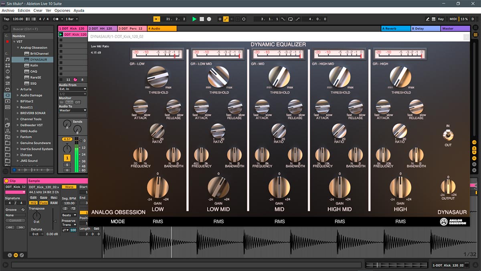
Task: Click the OUTPUT knob on DYNASAUR
Action: click(x=448, y=187)
